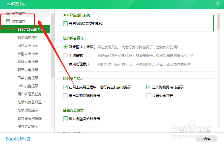Select 软件自启动提醒 in the sidebar
The height and width of the screenshot is (144, 224).
pyautogui.click(x=30, y=118)
